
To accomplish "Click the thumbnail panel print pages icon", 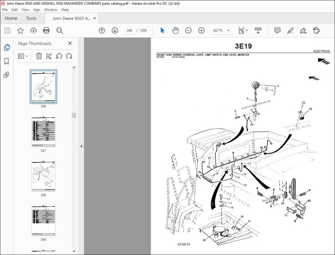I will coord(49,56).
